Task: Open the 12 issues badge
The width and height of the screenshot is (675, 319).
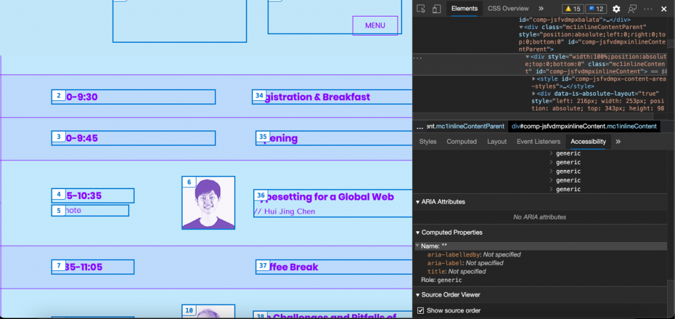Action: (596, 9)
